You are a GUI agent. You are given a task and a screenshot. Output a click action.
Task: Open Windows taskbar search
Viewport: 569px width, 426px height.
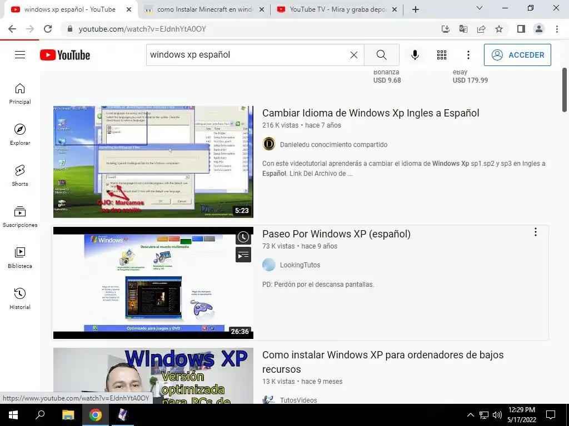tap(40, 415)
